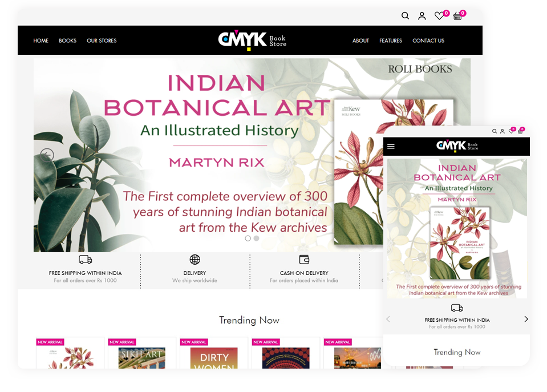547x392 pixels.
Task: Select the second carousel slide dot
Action: [256, 239]
